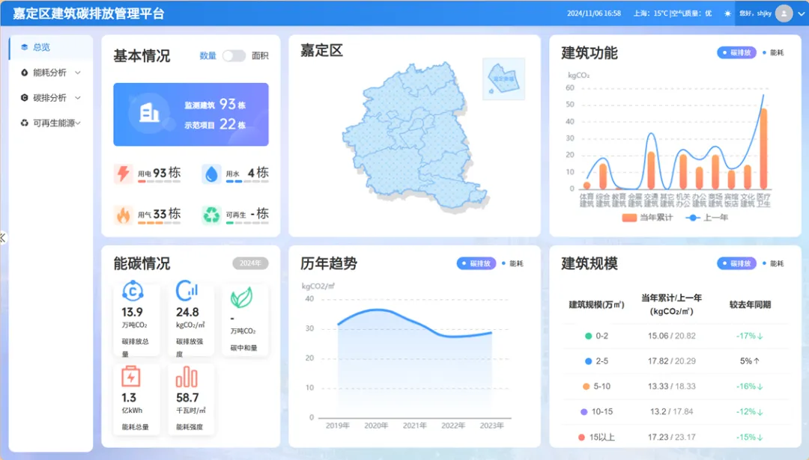Click the water usage droplet icon
This screenshot has height=460, width=809.
pos(212,174)
